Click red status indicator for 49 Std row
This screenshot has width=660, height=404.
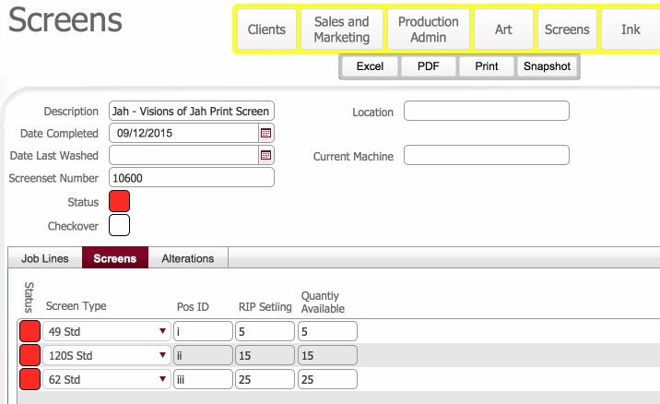29,331
